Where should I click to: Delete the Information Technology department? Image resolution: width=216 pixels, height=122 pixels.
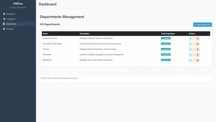click(x=198, y=44)
